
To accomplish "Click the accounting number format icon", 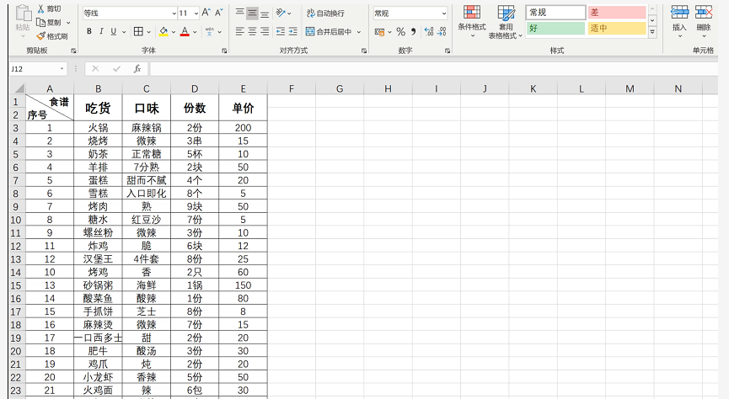I will [x=379, y=32].
